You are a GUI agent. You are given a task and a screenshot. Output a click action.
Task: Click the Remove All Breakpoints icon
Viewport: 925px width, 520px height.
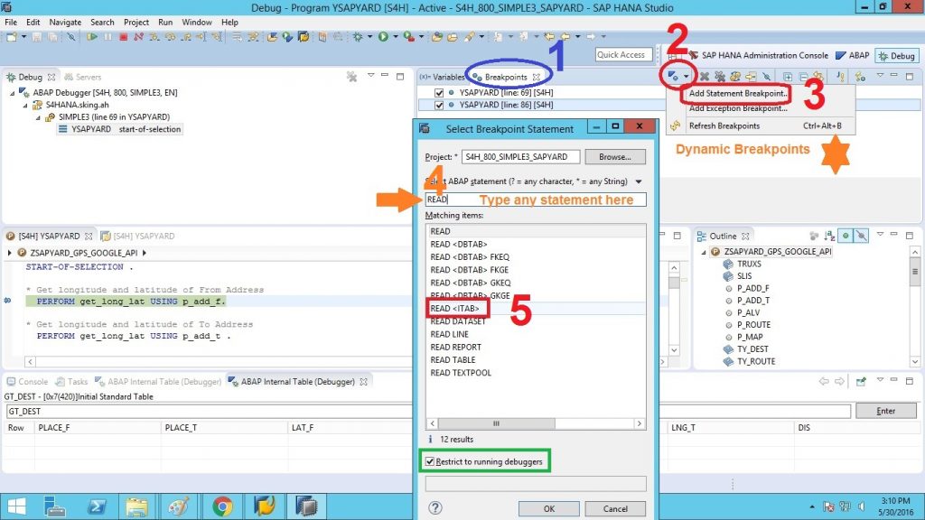click(720, 77)
